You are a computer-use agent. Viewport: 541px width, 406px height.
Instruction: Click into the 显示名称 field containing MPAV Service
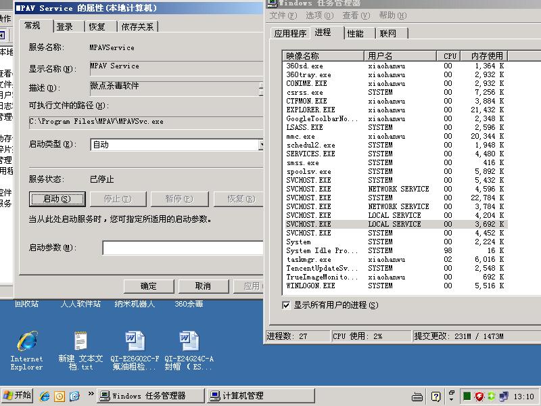[177, 68]
